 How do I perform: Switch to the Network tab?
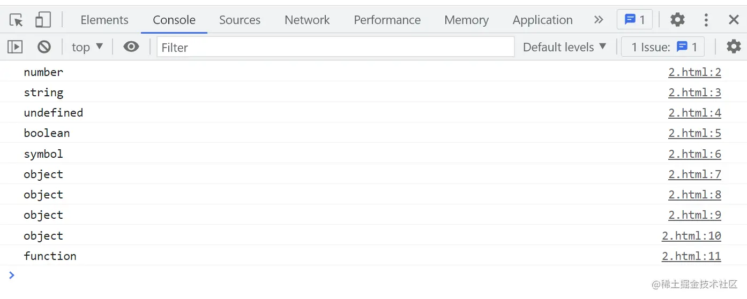coord(307,20)
